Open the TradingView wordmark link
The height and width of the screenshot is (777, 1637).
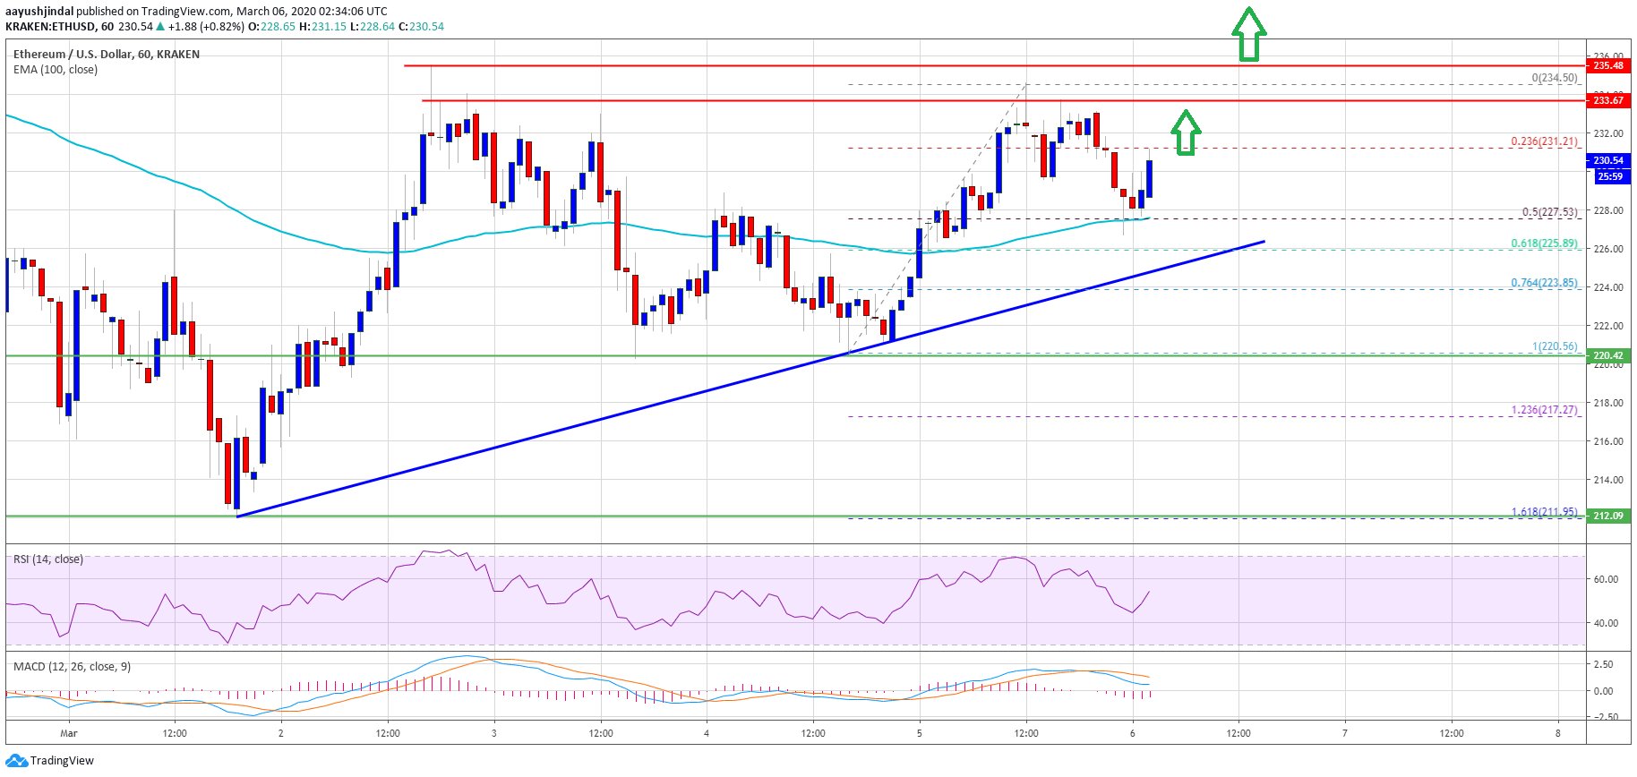pos(62,761)
